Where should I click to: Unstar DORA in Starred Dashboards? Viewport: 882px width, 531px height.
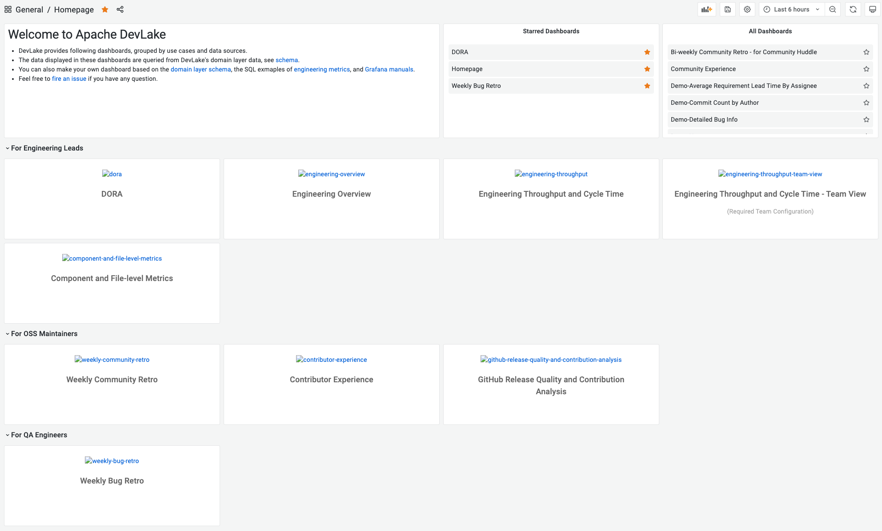tap(647, 52)
